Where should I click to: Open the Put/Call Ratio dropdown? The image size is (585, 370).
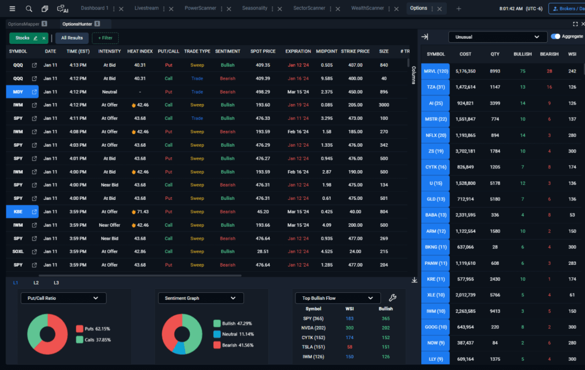(63, 298)
